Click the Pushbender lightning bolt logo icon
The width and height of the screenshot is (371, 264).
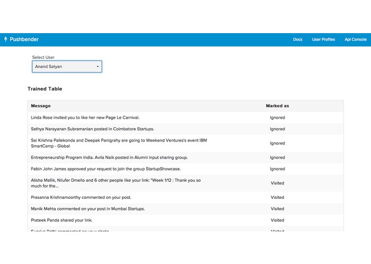click(x=6, y=40)
